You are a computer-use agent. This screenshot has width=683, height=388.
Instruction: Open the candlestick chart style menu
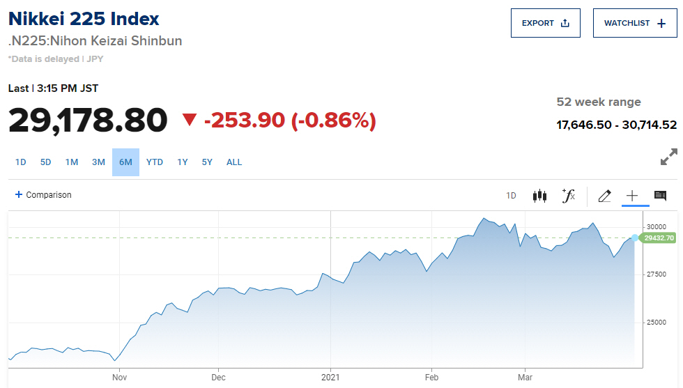coord(539,196)
